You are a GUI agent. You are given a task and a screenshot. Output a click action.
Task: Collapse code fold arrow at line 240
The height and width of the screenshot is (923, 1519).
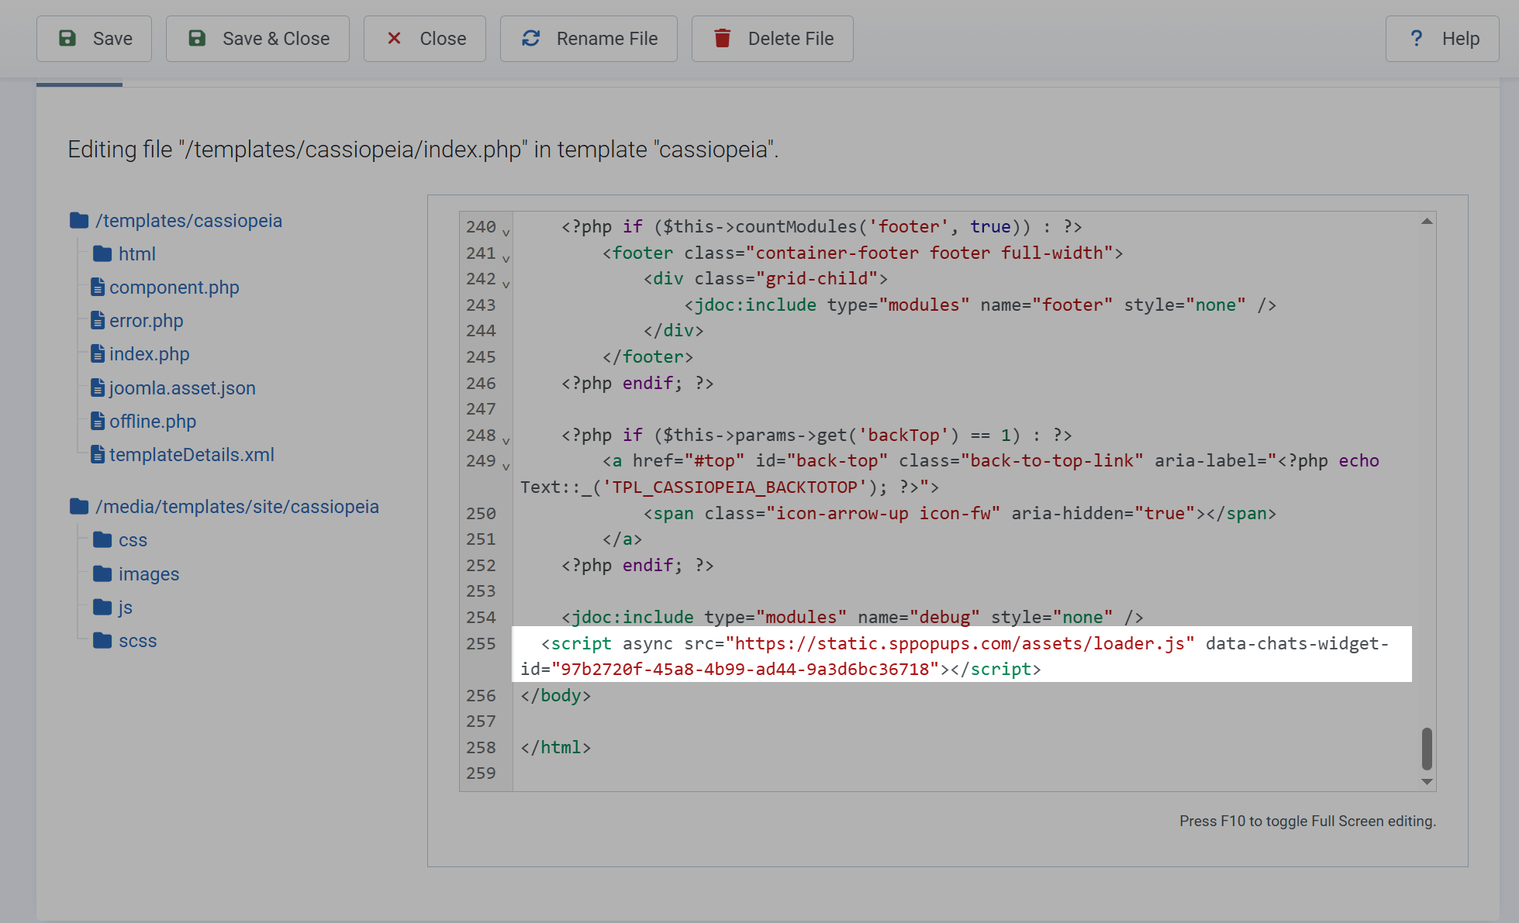pos(506,232)
